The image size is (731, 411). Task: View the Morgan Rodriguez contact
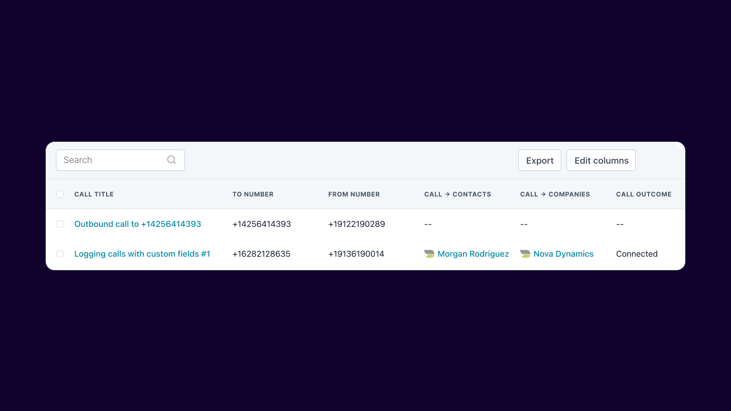click(473, 254)
